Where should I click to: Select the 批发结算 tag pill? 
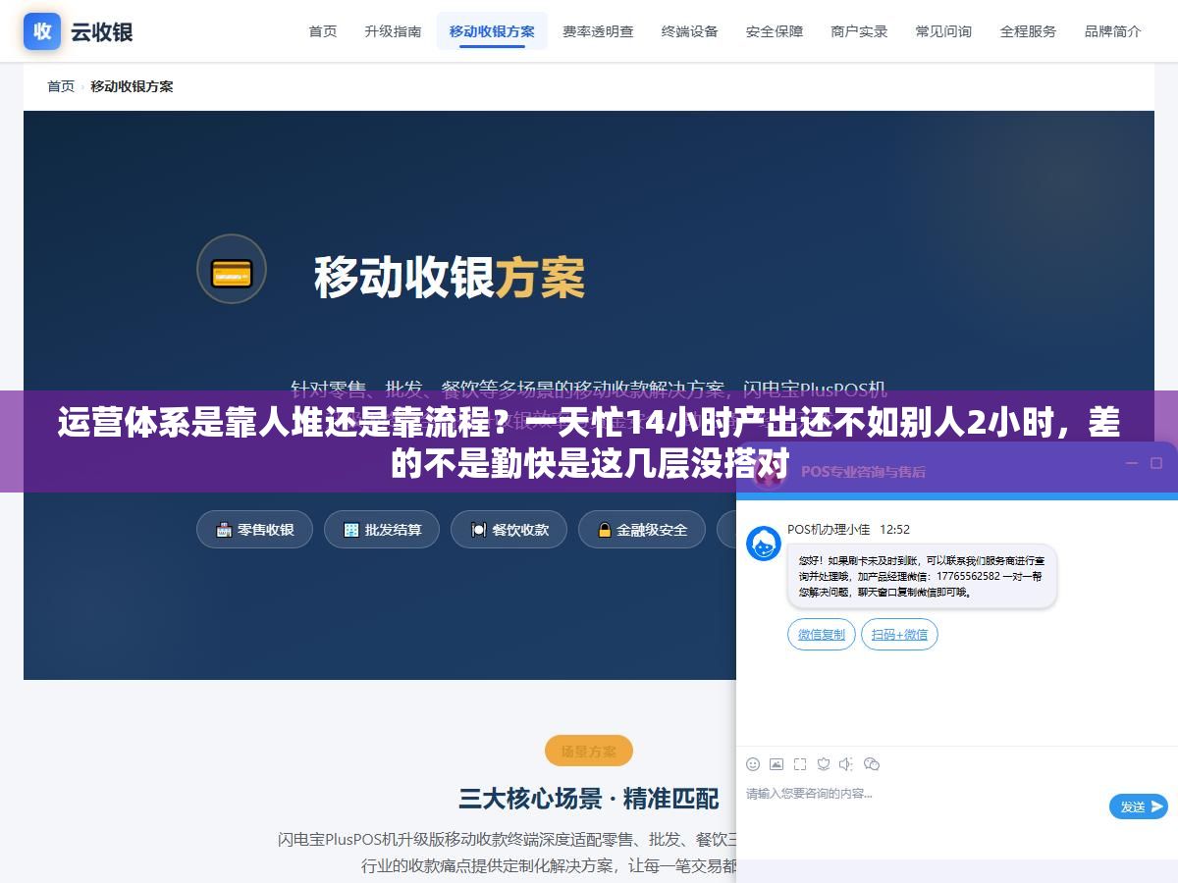[382, 530]
